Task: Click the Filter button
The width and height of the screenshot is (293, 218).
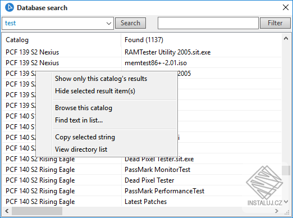Action: point(275,23)
